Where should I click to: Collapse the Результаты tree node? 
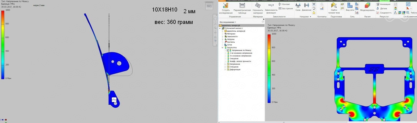pos(222,48)
